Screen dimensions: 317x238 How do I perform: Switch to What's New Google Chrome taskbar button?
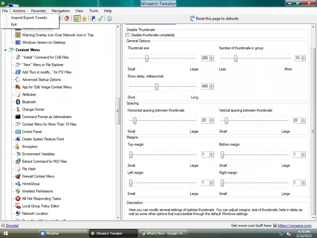pos(163,233)
